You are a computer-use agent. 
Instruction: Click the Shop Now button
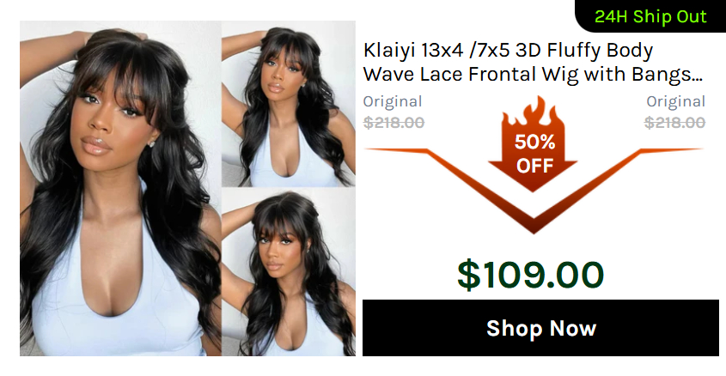click(540, 328)
